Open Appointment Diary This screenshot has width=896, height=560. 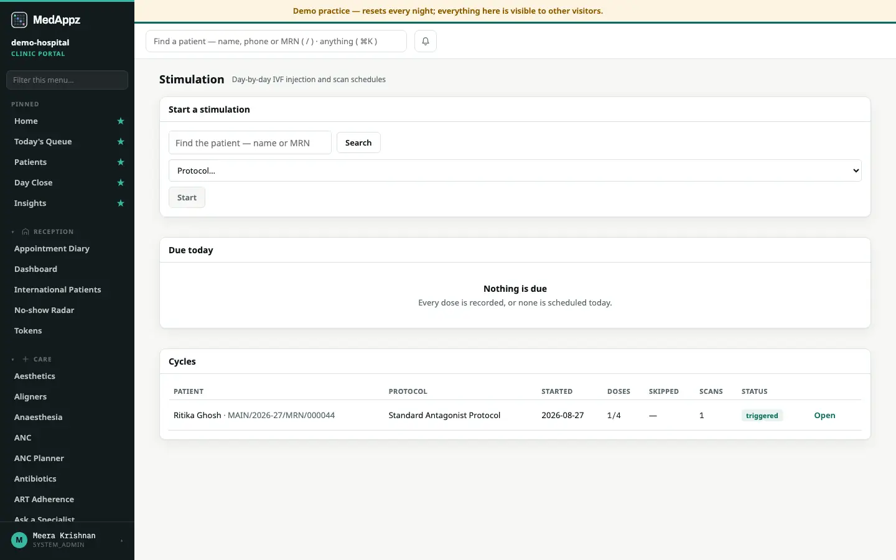(x=52, y=249)
